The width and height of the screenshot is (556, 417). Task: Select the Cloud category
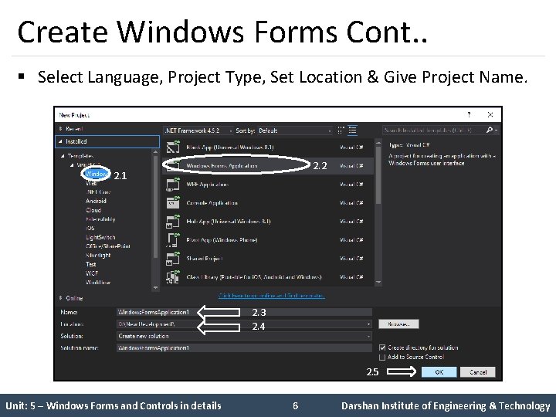click(93, 210)
